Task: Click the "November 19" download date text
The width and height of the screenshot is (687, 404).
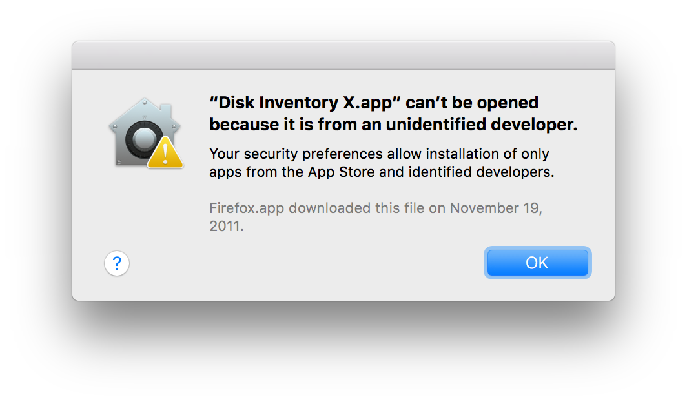Action: pyautogui.click(x=494, y=208)
